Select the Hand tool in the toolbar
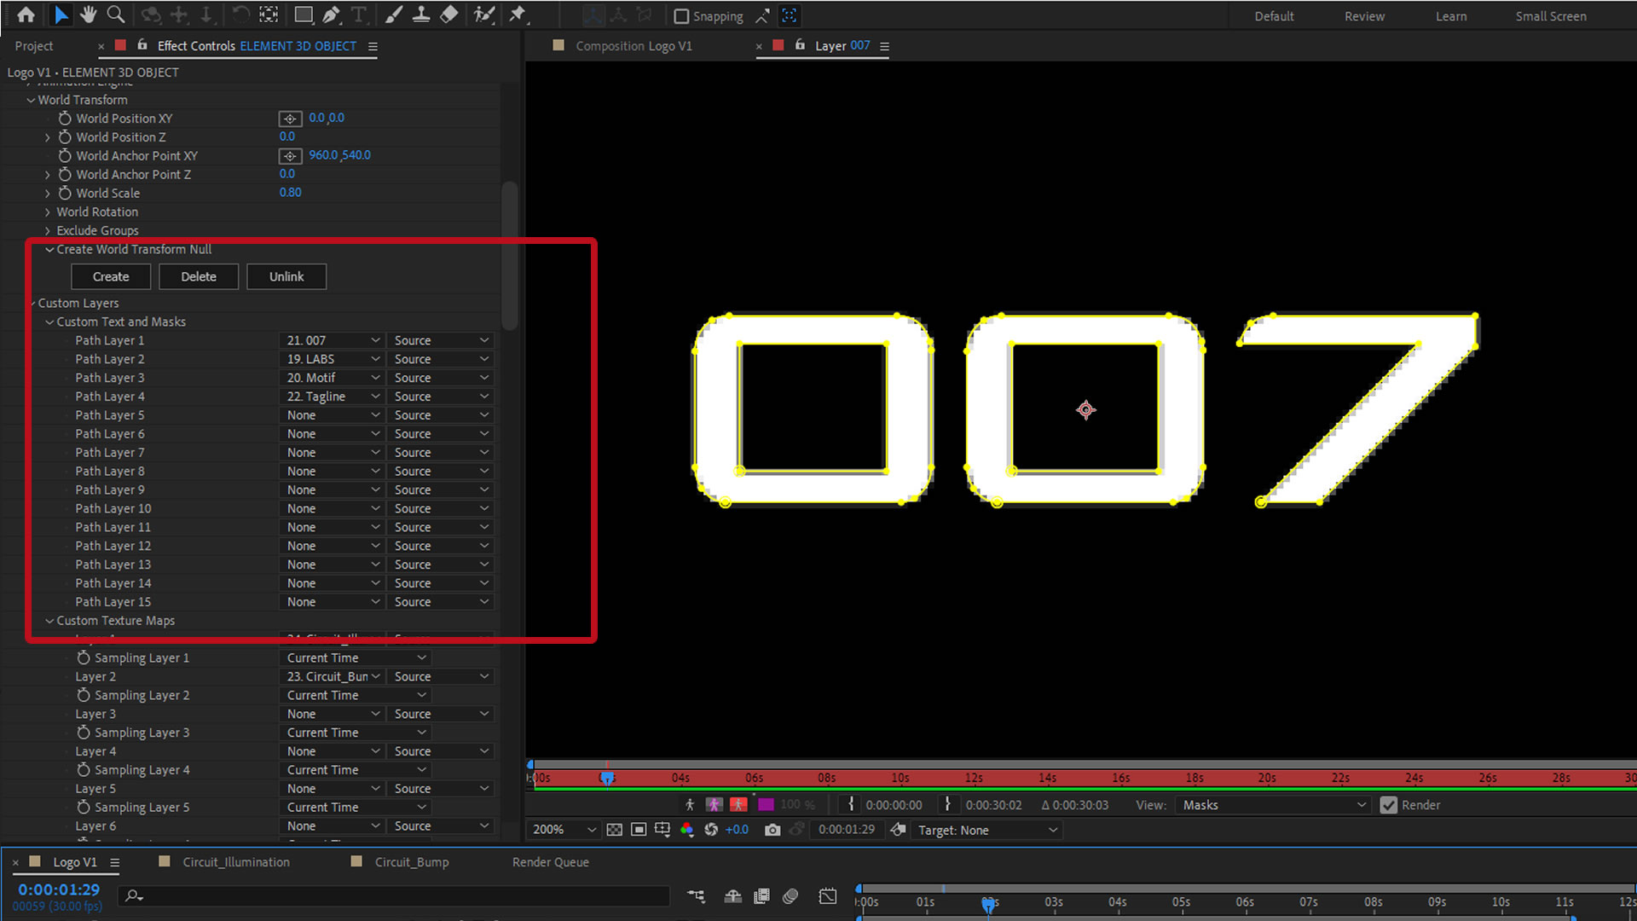Image resolution: width=1637 pixels, height=921 pixels. pyautogui.click(x=88, y=14)
